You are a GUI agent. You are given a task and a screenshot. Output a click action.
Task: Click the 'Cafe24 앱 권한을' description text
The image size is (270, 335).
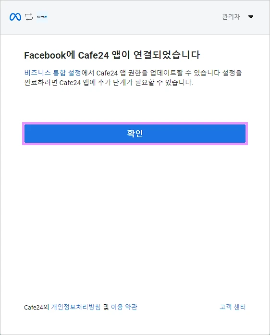click(122, 73)
